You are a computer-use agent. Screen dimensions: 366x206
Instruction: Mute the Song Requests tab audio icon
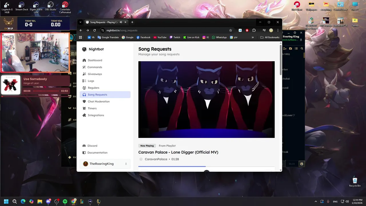coord(121,22)
